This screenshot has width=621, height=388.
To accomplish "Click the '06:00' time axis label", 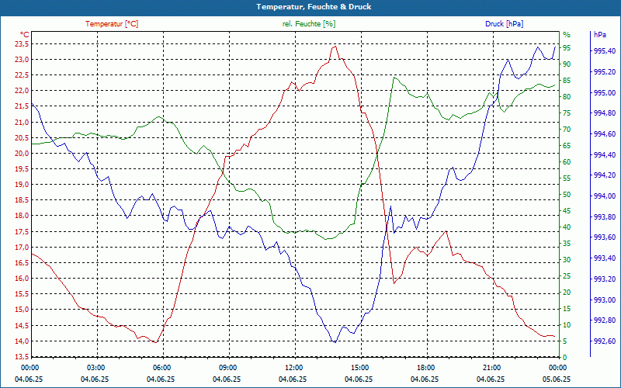I will click(x=162, y=367).
